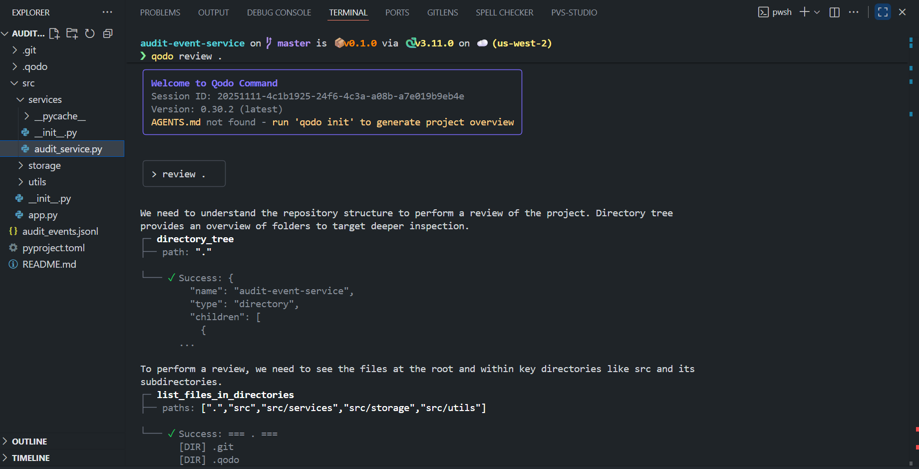Screen dimensions: 919x469
Task: Refresh the Explorer file tree
Action: (x=90, y=33)
